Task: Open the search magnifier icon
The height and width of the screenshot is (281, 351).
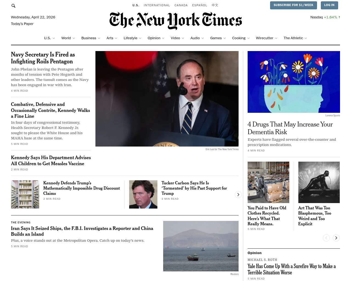Action: tap(13, 5)
